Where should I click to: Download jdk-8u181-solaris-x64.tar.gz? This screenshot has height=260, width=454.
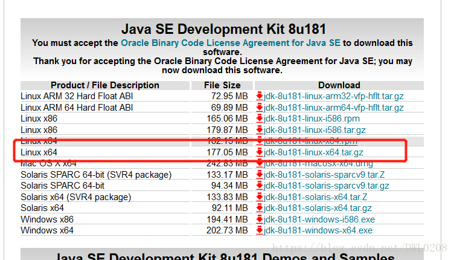coord(318,208)
